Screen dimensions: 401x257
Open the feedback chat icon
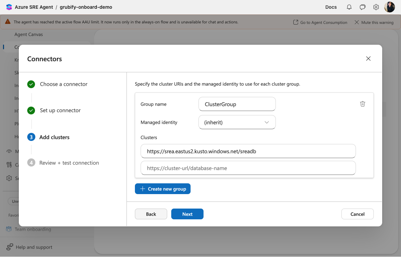tap(362, 7)
